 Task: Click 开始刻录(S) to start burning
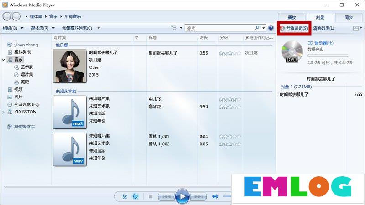coord(294,28)
